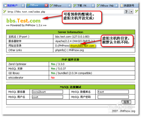Open the phpinfo() link
The width and height of the screenshot is (141, 117).
(x=61, y=50)
